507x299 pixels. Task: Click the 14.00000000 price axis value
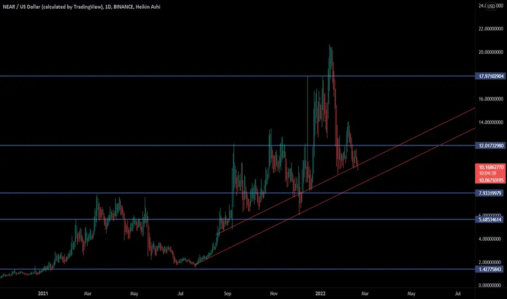(491, 122)
